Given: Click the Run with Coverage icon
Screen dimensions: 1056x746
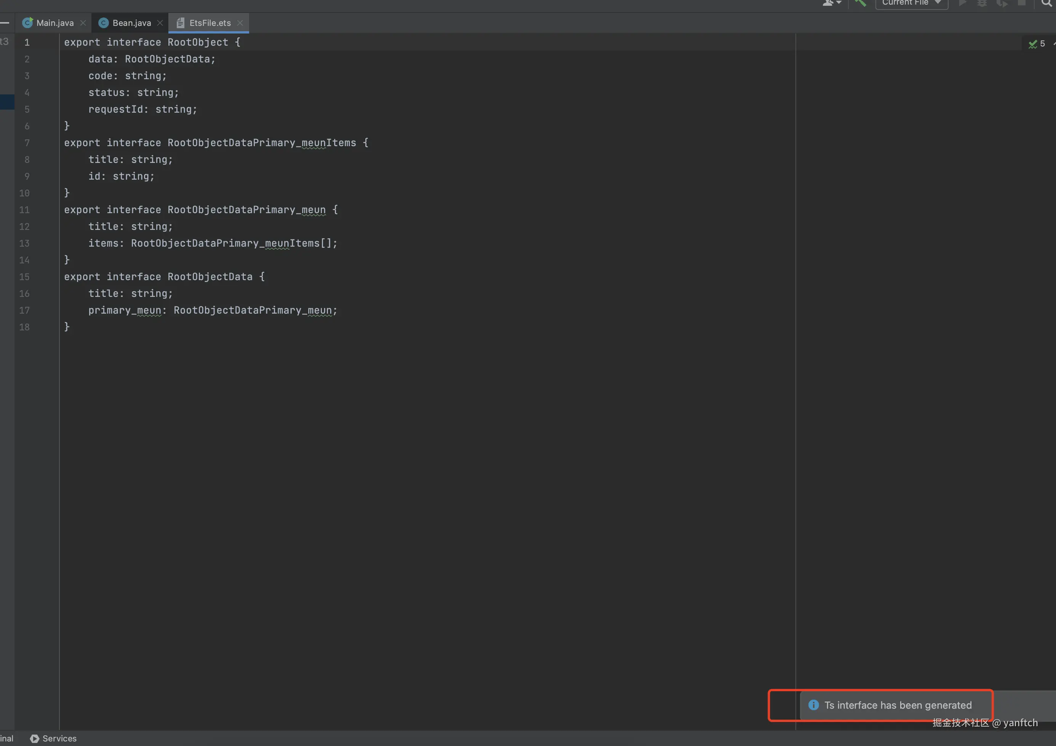Looking at the screenshot, I should 1002,3.
